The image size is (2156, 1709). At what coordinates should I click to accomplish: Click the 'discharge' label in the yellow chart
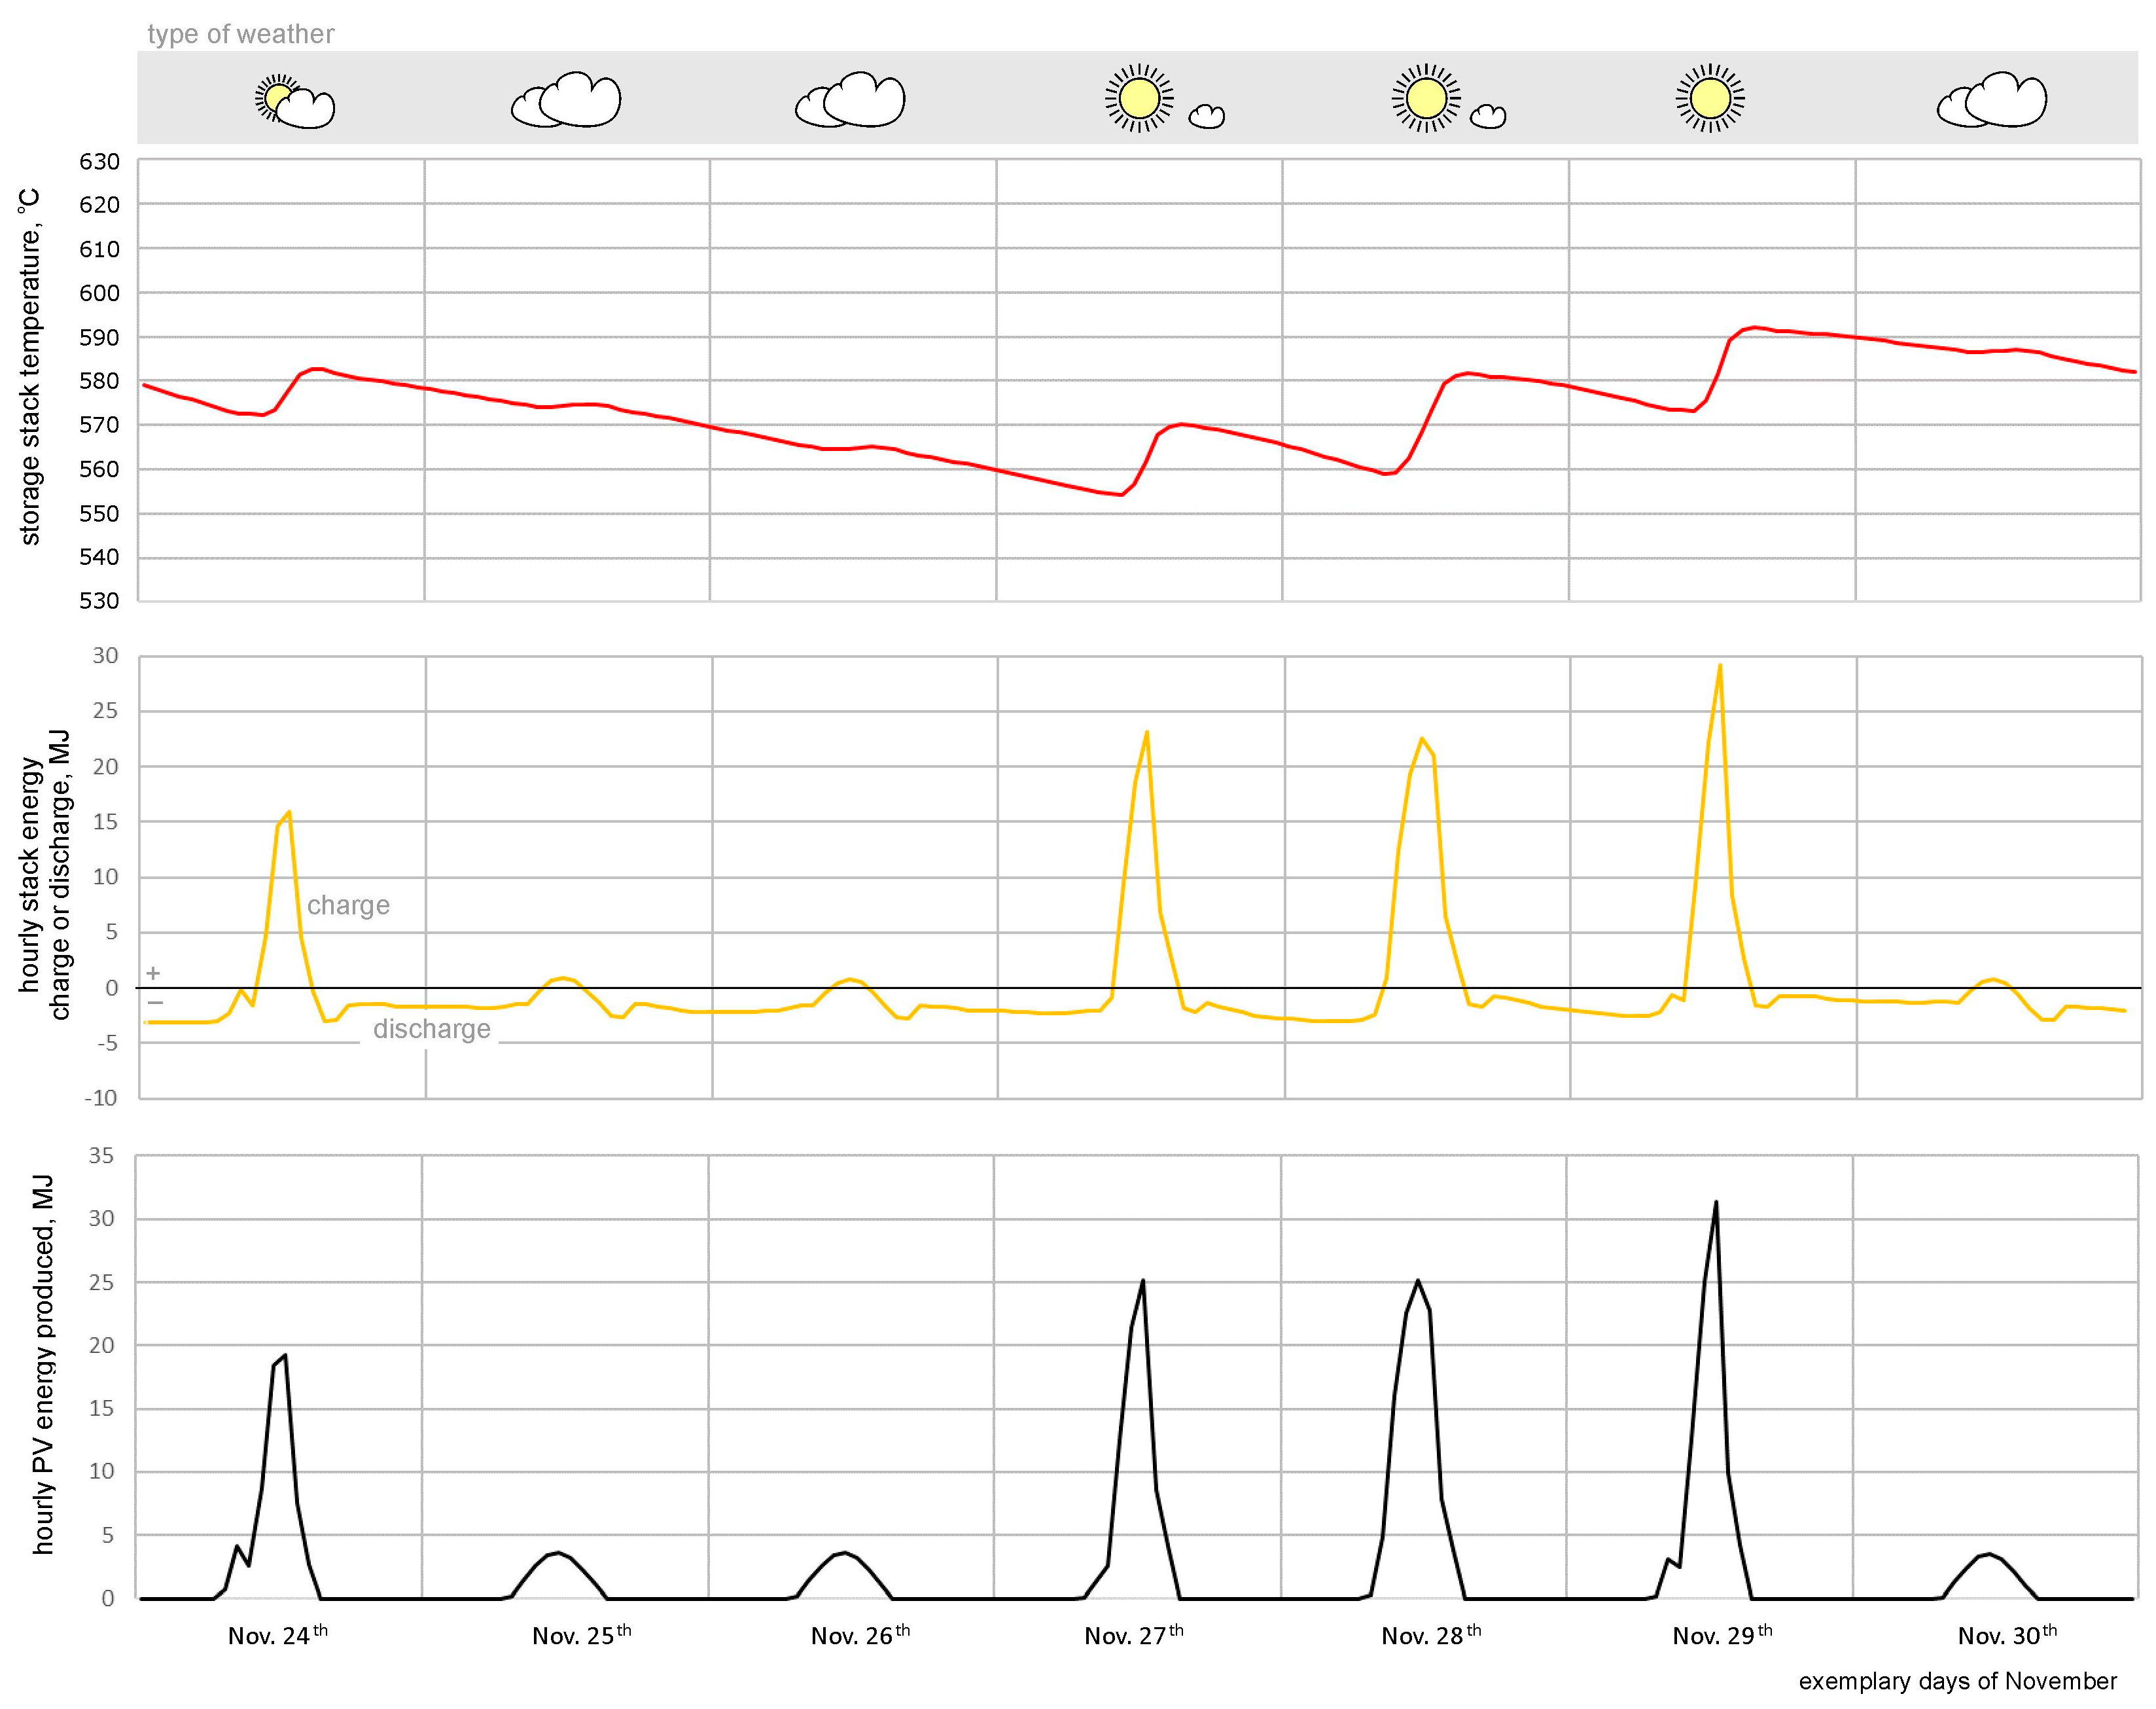click(432, 1028)
